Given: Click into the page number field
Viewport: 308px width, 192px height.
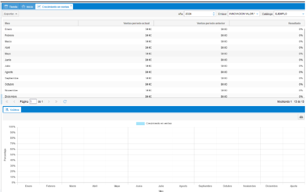Looking at the screenshot, I should pyautogui.click(x=33, y=102).
